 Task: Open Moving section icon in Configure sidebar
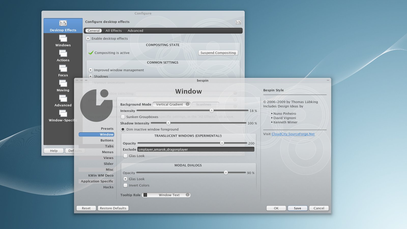tap(63, 83)
